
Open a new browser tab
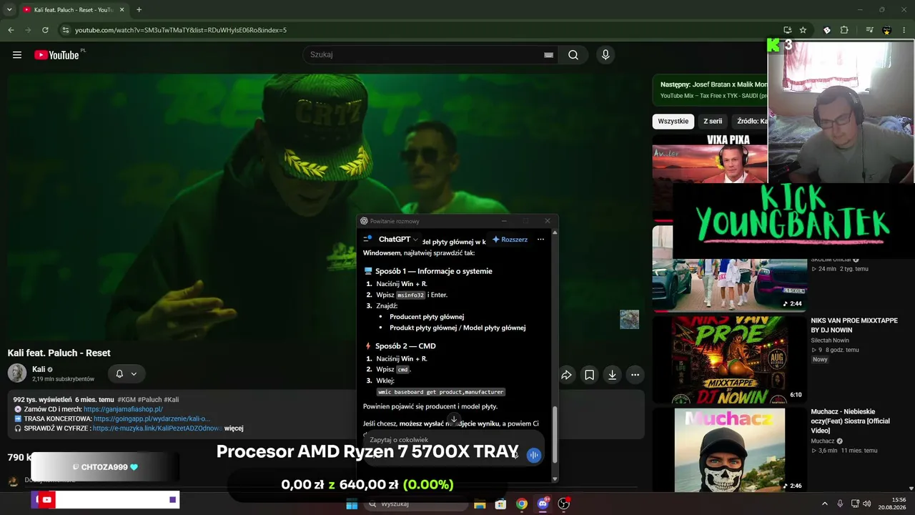139,10
